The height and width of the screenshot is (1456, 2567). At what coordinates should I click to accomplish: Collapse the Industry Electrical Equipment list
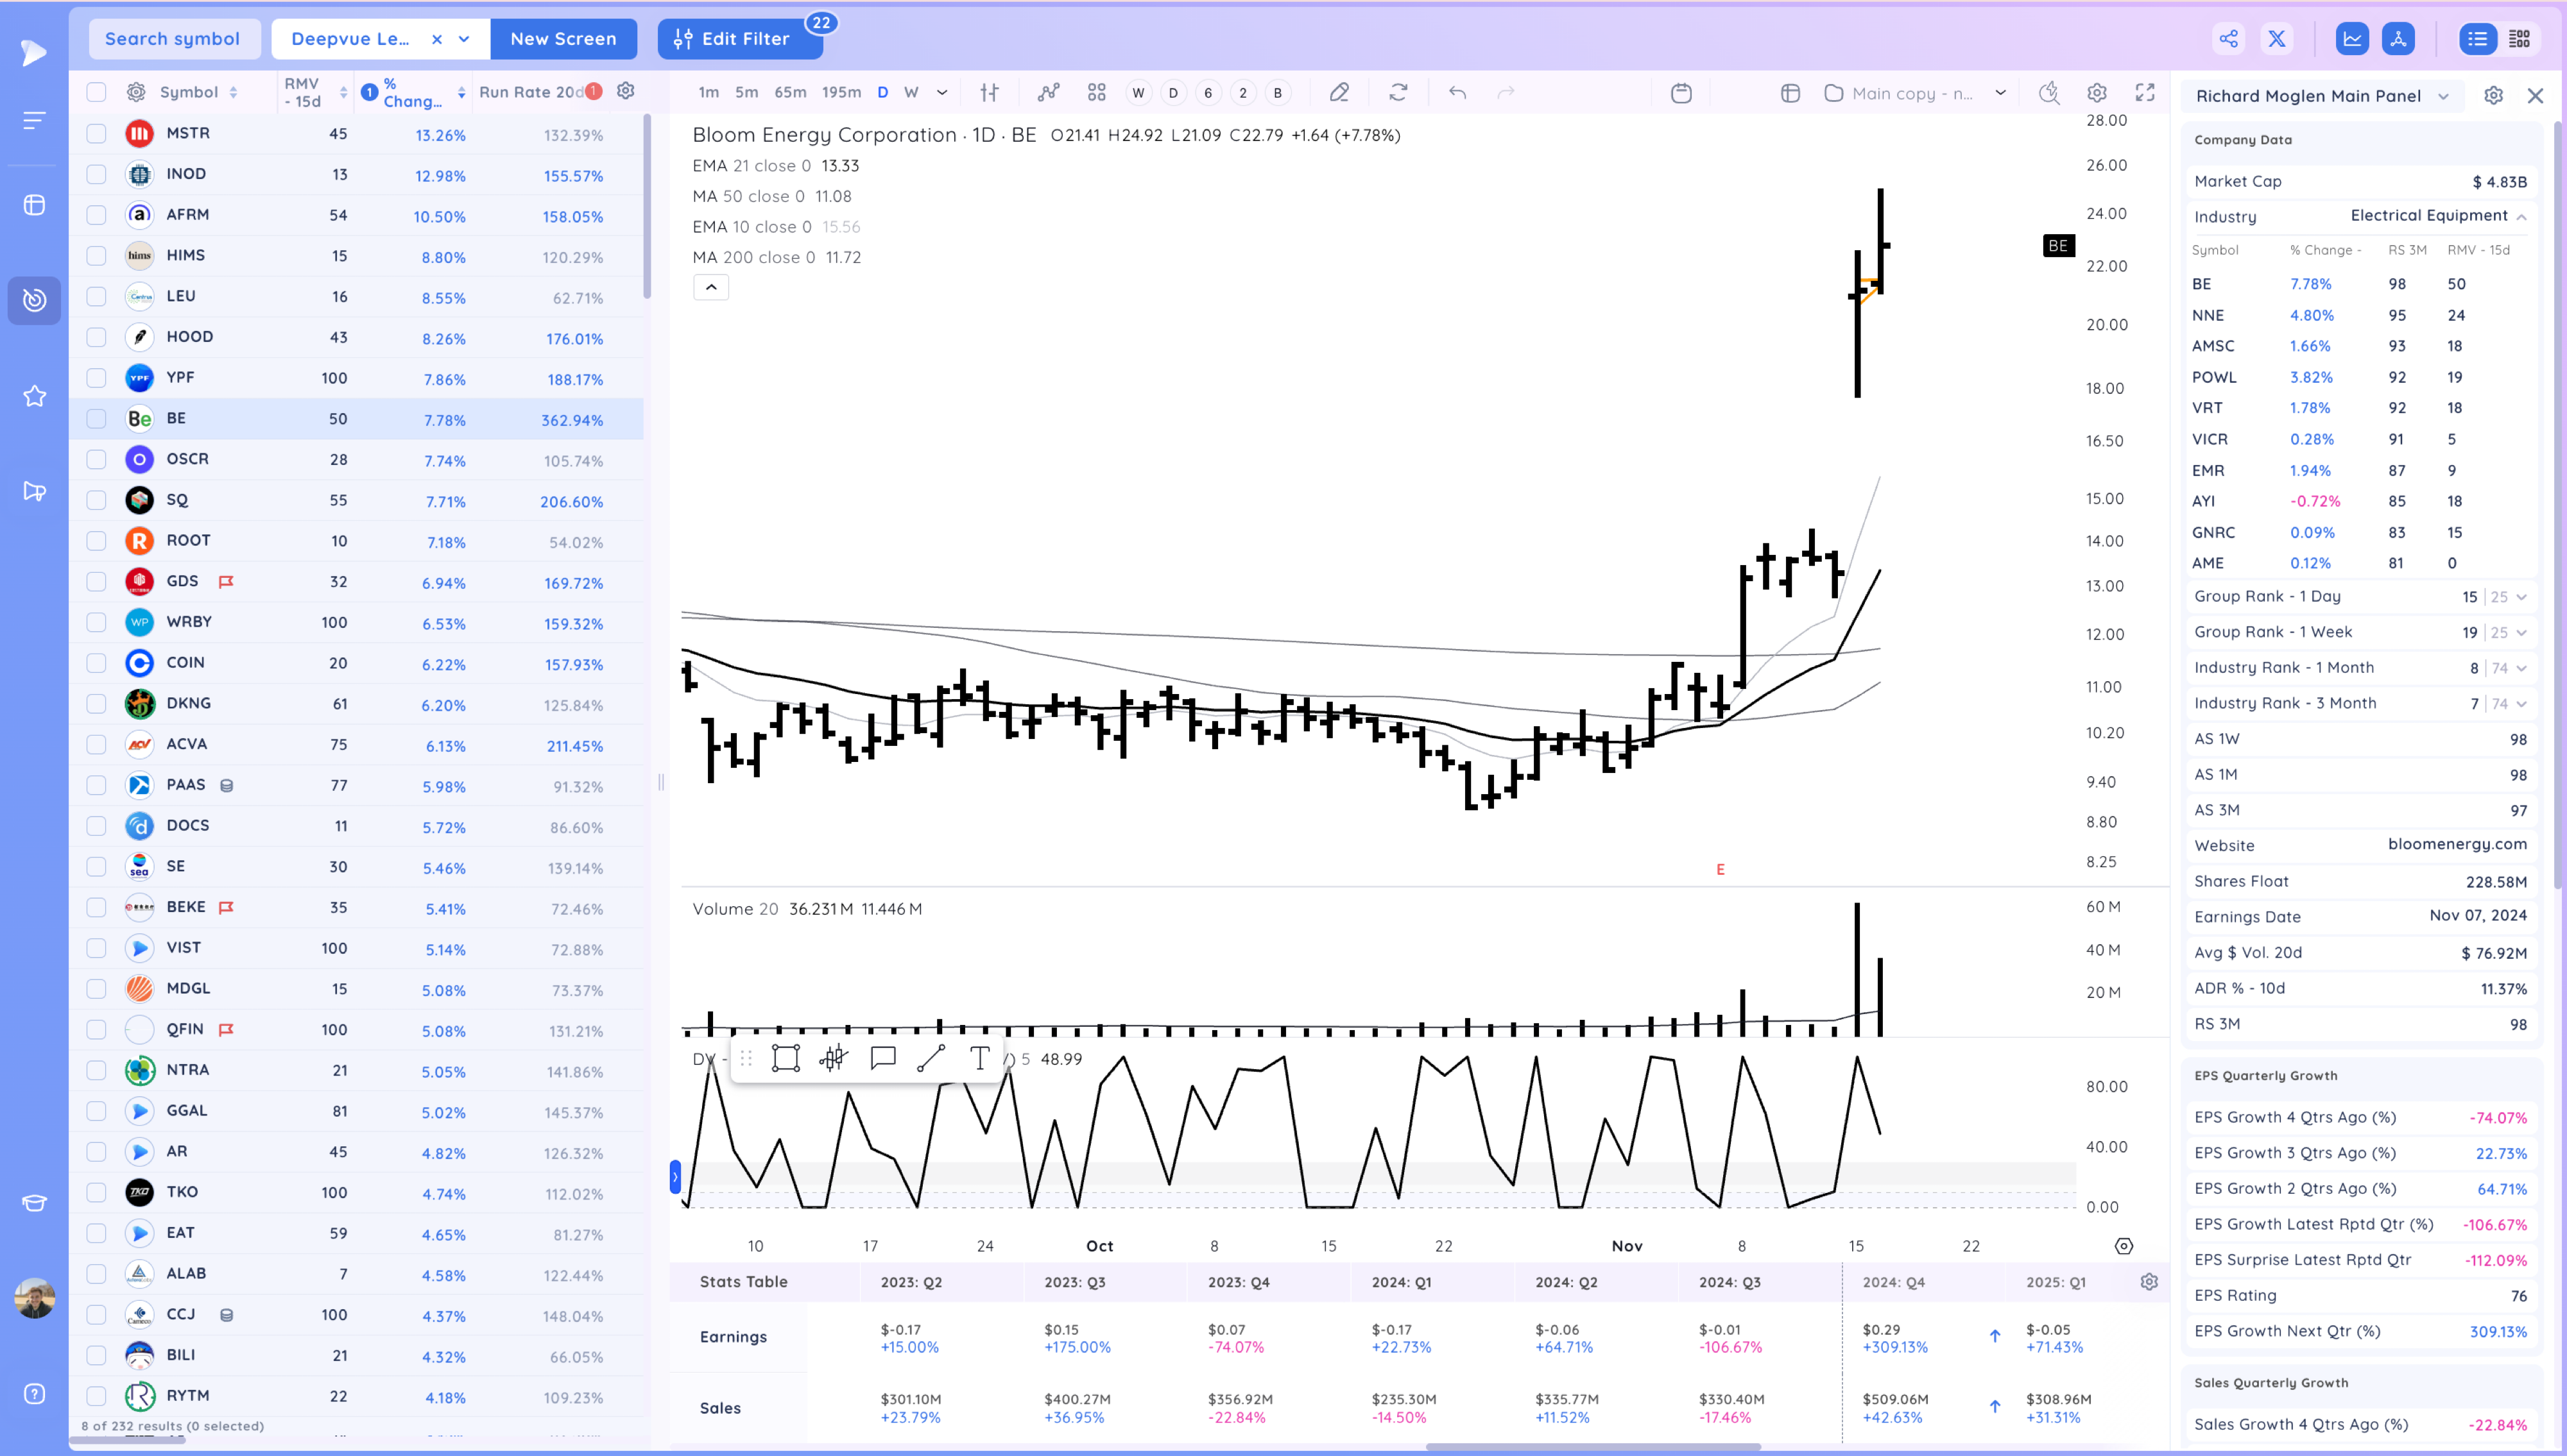[x=2521, y=217]
